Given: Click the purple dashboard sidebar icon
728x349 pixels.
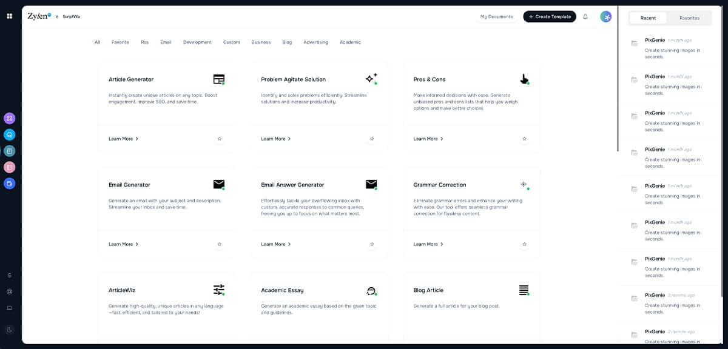Looking at the screenshot, I should (x=9, y=118).
